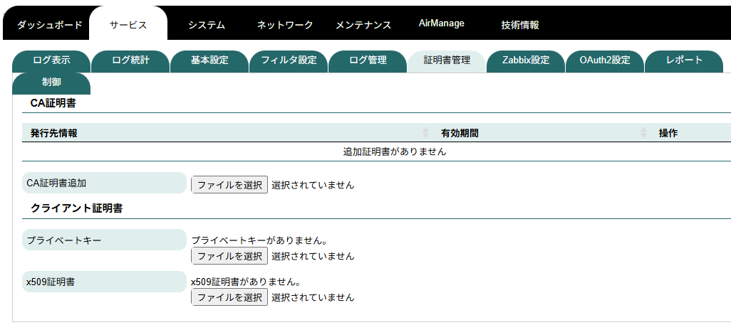Switch to the レポート tab

(x=684, y=61)
